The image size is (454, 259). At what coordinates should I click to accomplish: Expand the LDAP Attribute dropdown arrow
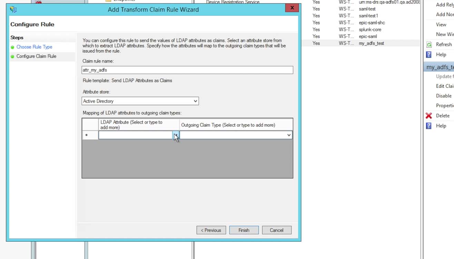click(176, 135)
